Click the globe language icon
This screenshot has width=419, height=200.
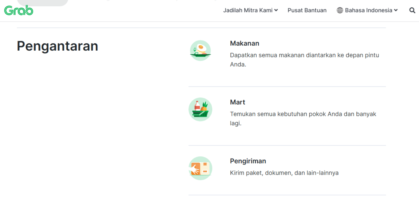pyautogui.click(x=340, y=10)
